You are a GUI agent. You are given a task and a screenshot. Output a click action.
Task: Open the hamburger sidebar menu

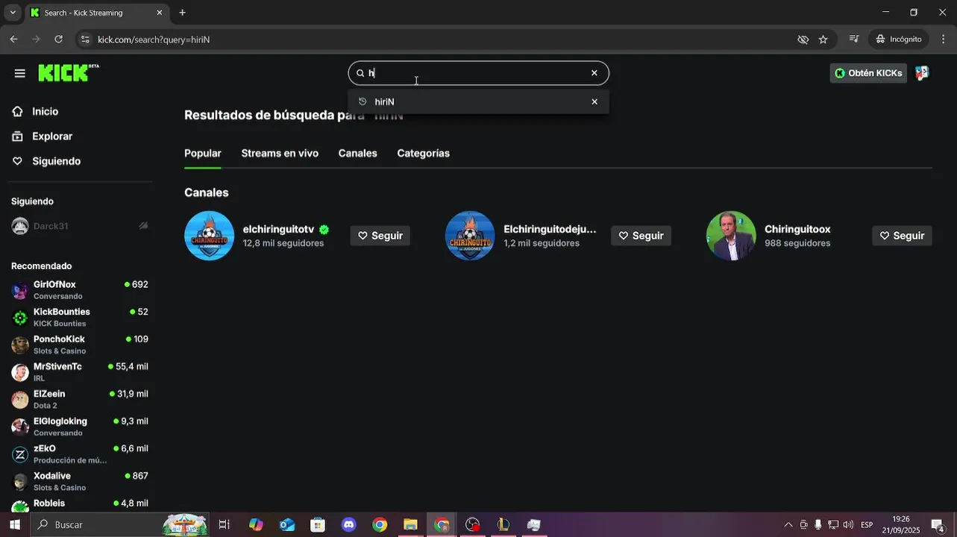[x=19, y=73]
